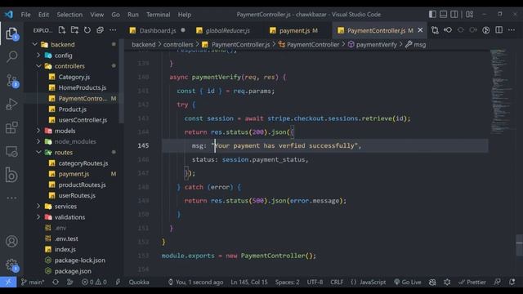The height and width of the screenshot is (294, 523).
Task: Show additional views ellipsis in activity bar
Action: [x=11, y=198]
